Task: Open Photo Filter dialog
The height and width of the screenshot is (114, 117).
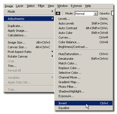Action: click(x=83, y=87)
